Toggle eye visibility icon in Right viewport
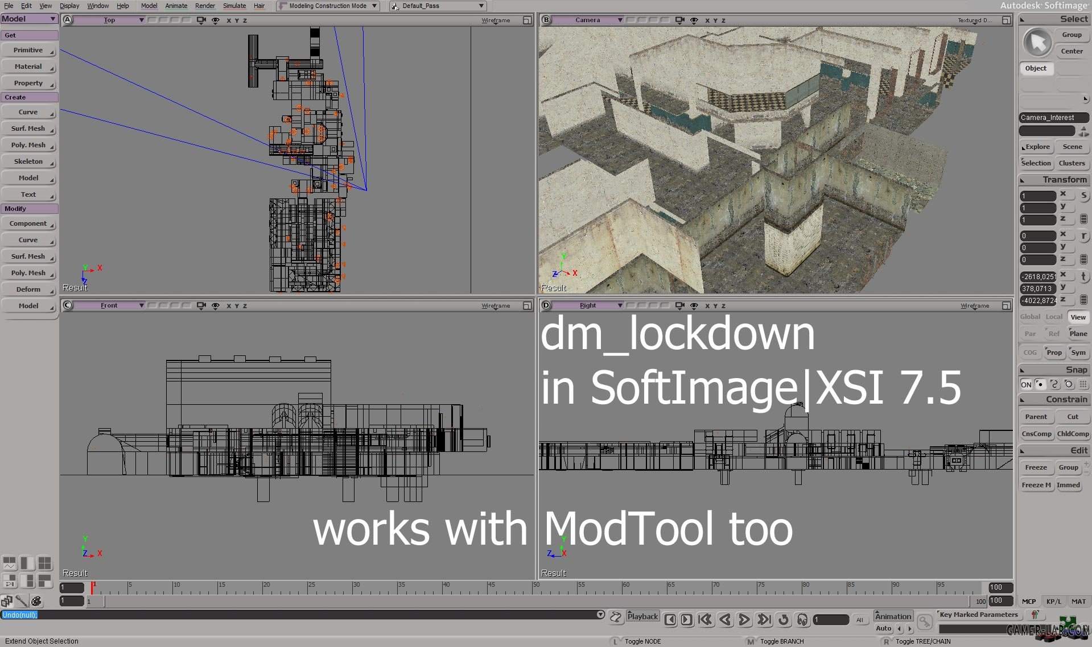Image resolution: width=1092 pixels, height=647 pixels. coord(694,305)
